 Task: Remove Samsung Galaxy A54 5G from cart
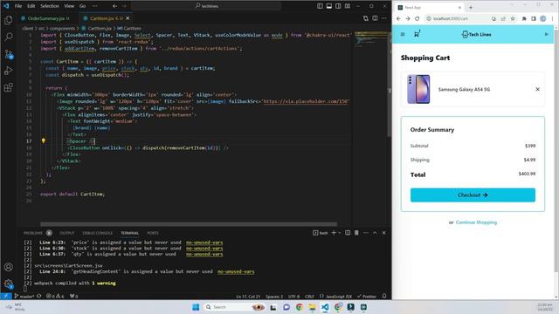click(538, 89)
